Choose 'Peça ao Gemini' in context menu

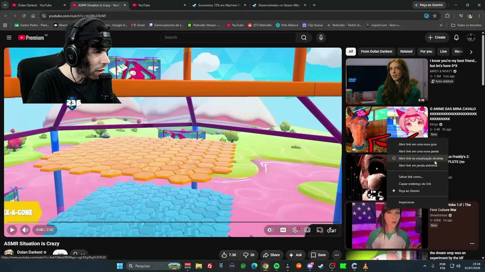(x=418, y=191)
